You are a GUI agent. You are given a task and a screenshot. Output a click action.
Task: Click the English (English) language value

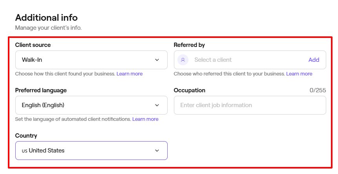point(43,105)
